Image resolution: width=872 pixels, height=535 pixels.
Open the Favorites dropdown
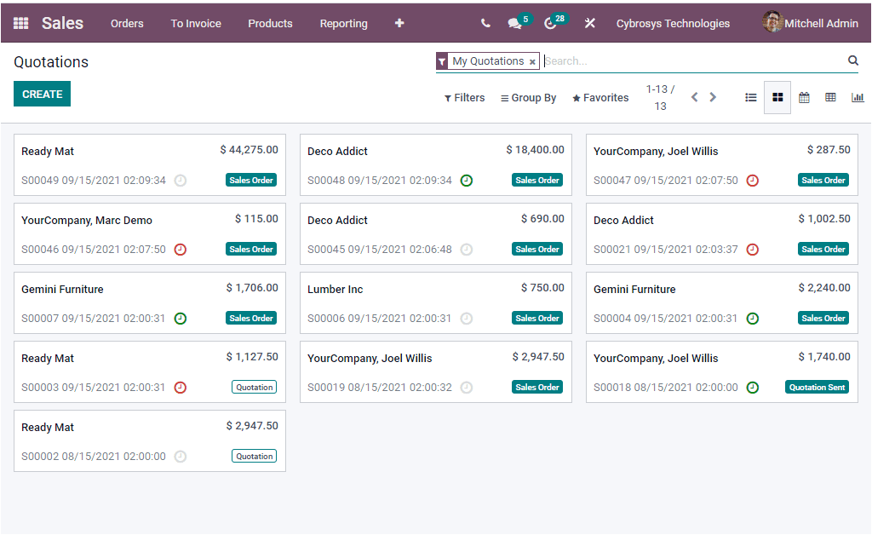pyautogui.click(x=599, y=97)
